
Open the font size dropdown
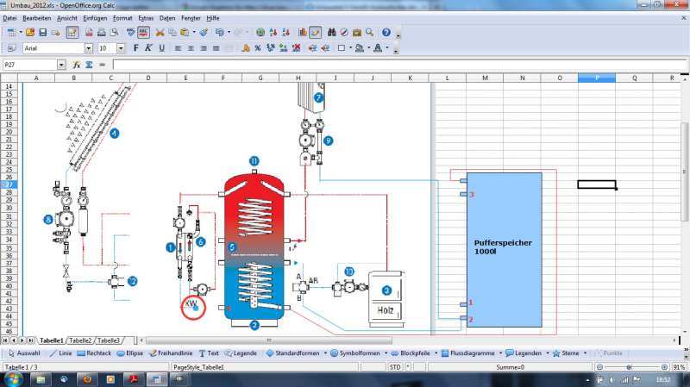[x=121, y=48]
